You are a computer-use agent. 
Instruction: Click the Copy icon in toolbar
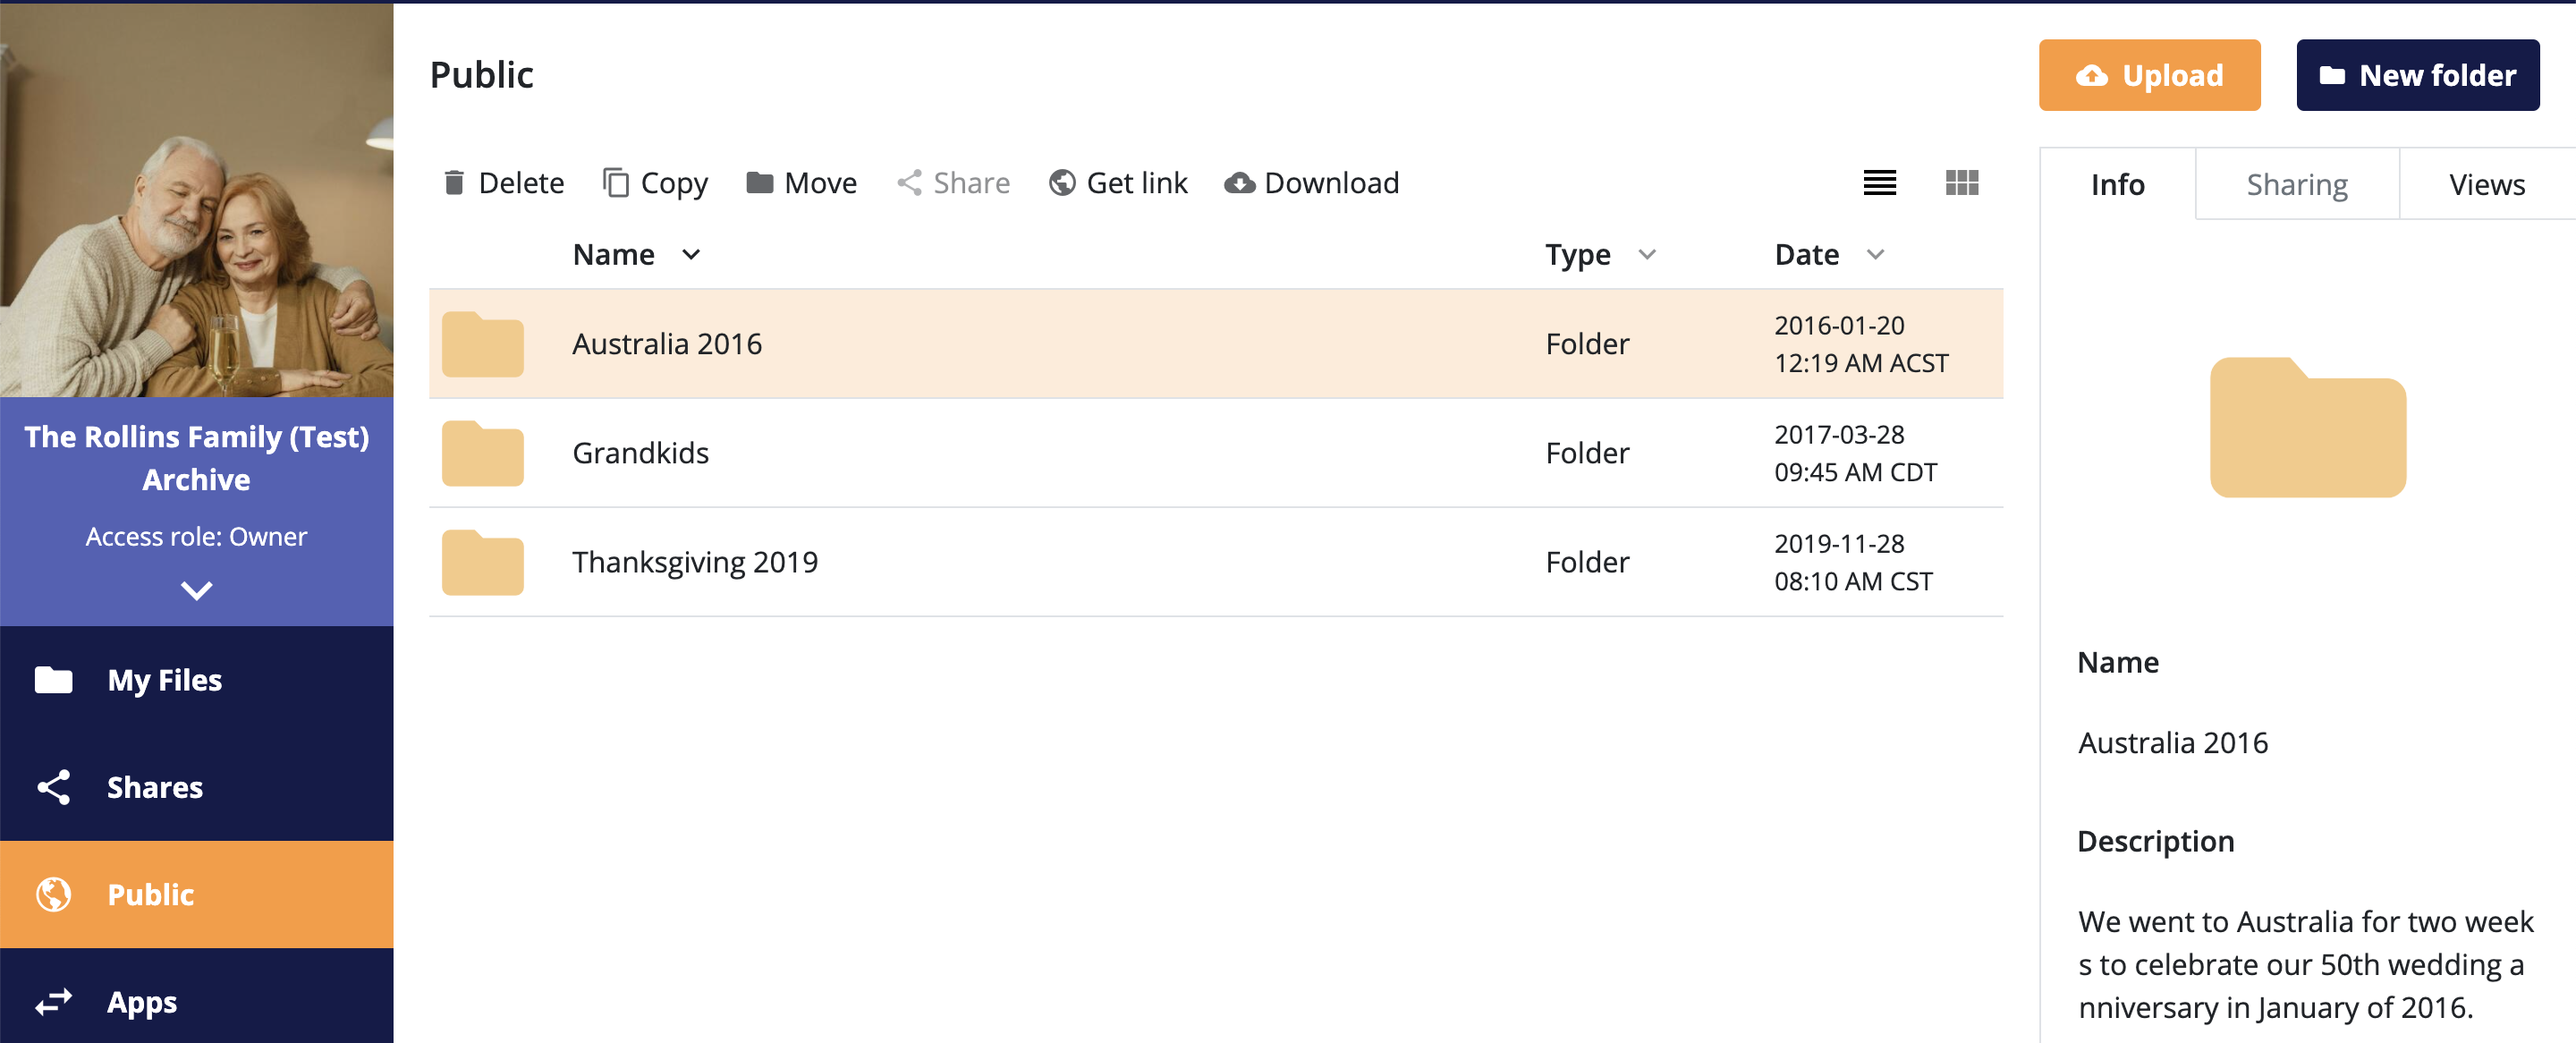pos(616,183)
